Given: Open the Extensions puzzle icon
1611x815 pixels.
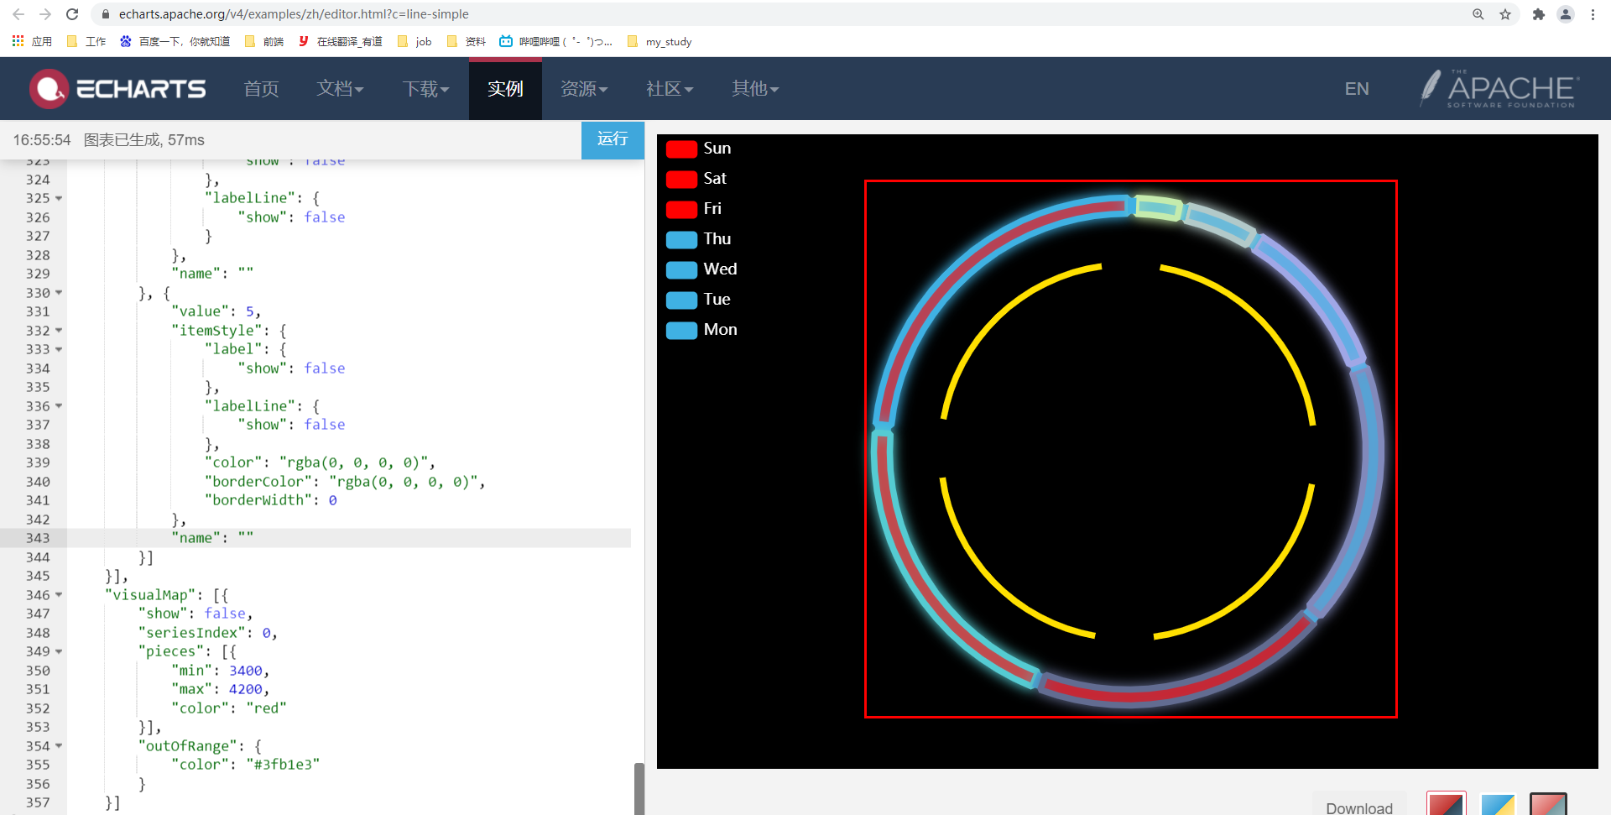Looking at the screenshot, I should pos(1538,14).
